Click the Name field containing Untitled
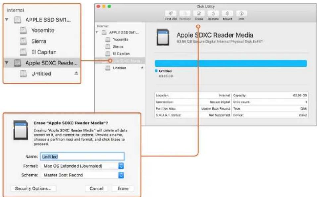317x197 pixels. click(x=82, y=157)
